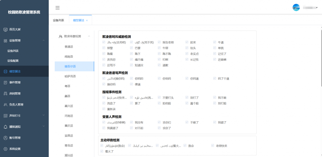Click the hamburger menu collapse icon
The width and height of the screenshot is (322, 157).
(57, 8)
